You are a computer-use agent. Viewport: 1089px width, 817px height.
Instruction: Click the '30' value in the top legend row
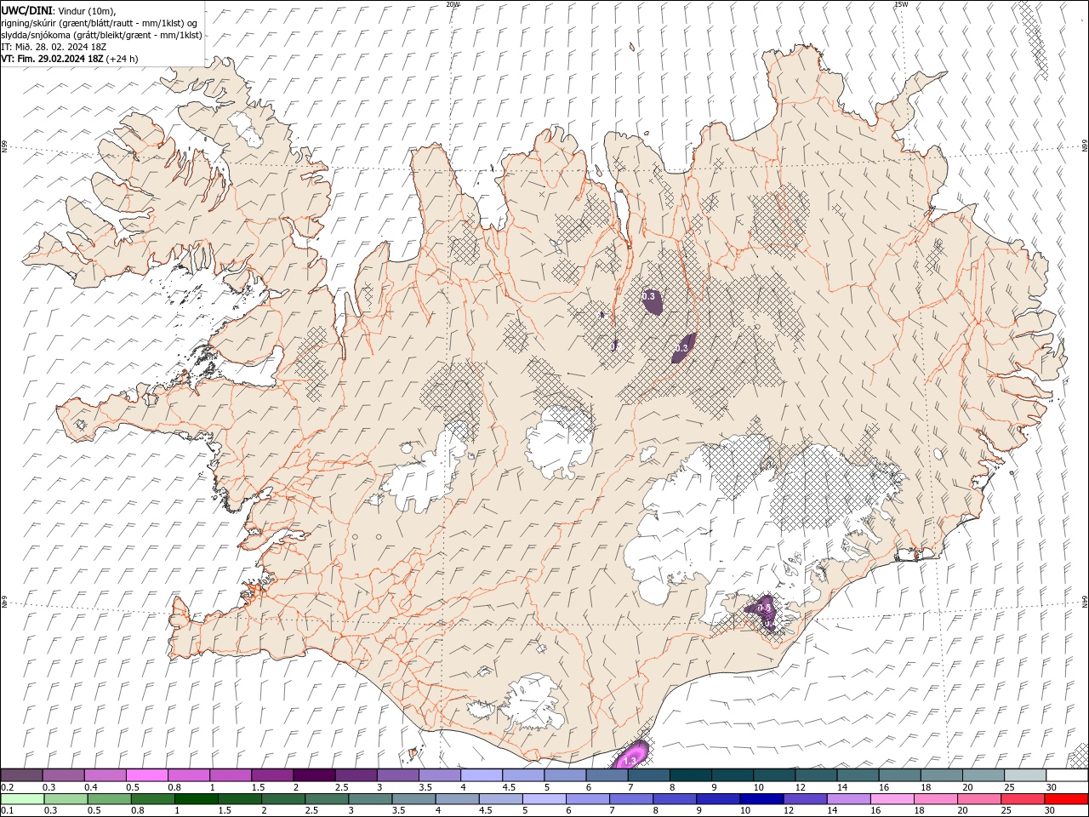point(1052,787)
